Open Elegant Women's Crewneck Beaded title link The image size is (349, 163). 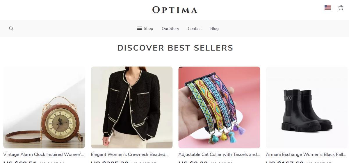click(130, 155)
